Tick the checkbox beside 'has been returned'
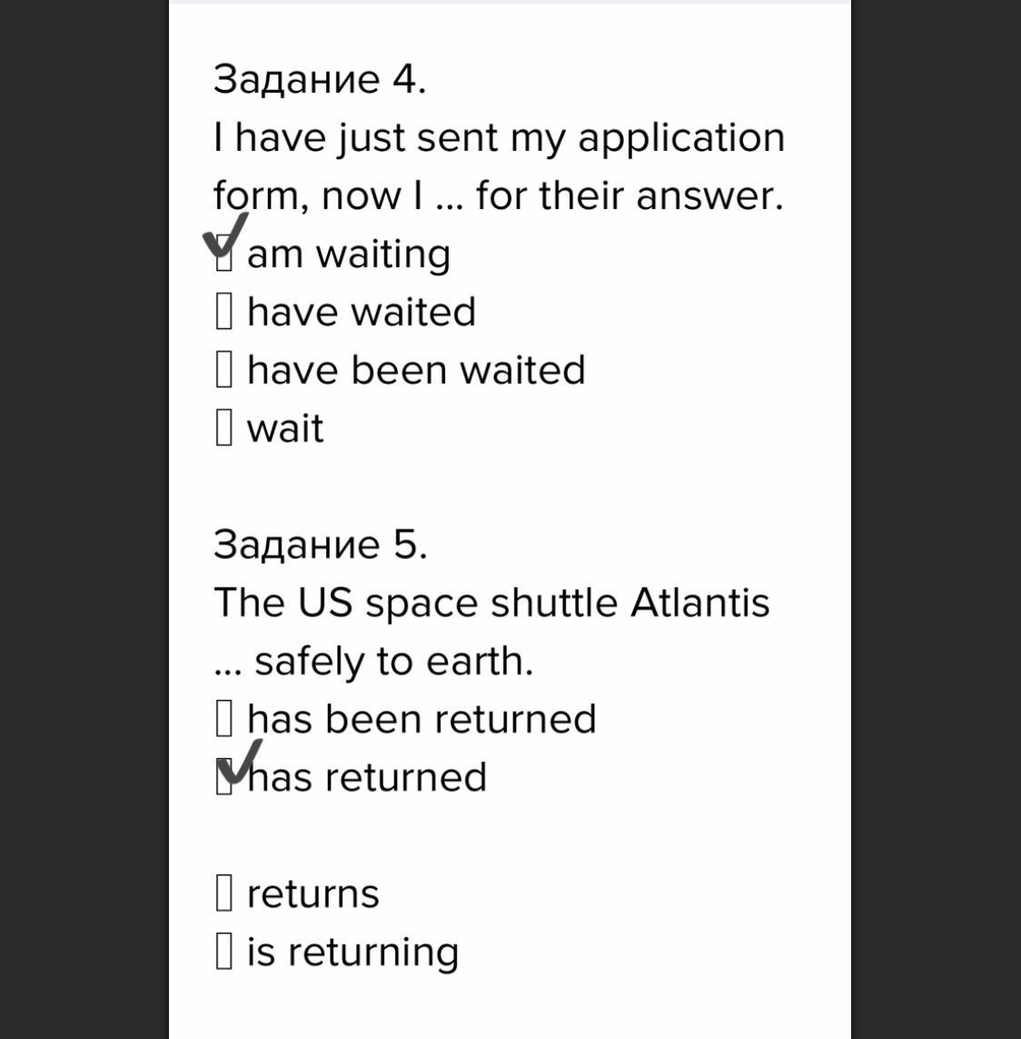This screenshot has width=1021, height=1039. (224, 719)
